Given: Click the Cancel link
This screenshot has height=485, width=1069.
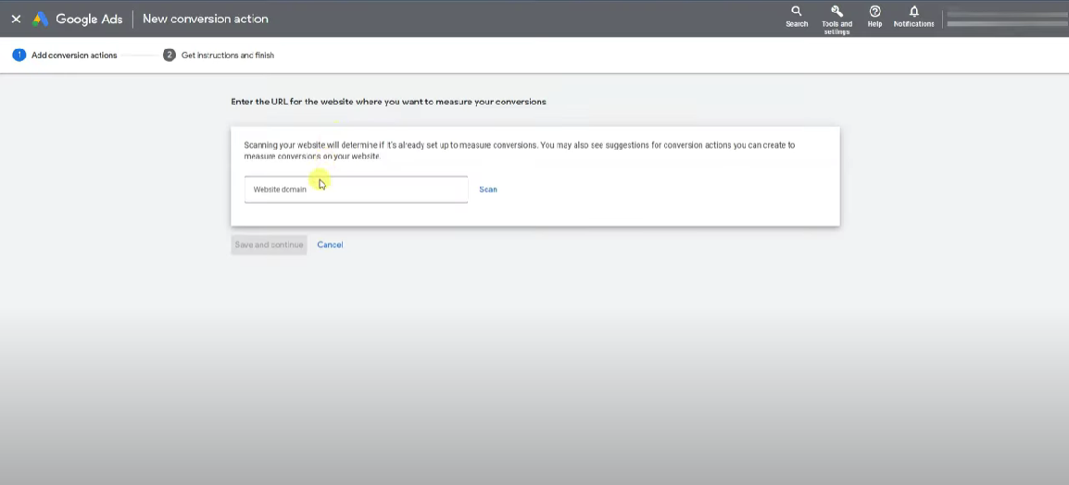Looking at the screenshot, I should (x=330, y=245).
